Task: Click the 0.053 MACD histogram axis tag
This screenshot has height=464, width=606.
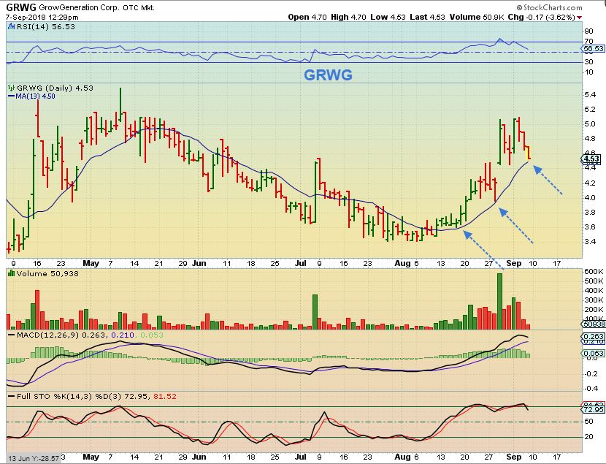Action: [x=594, y=354]
